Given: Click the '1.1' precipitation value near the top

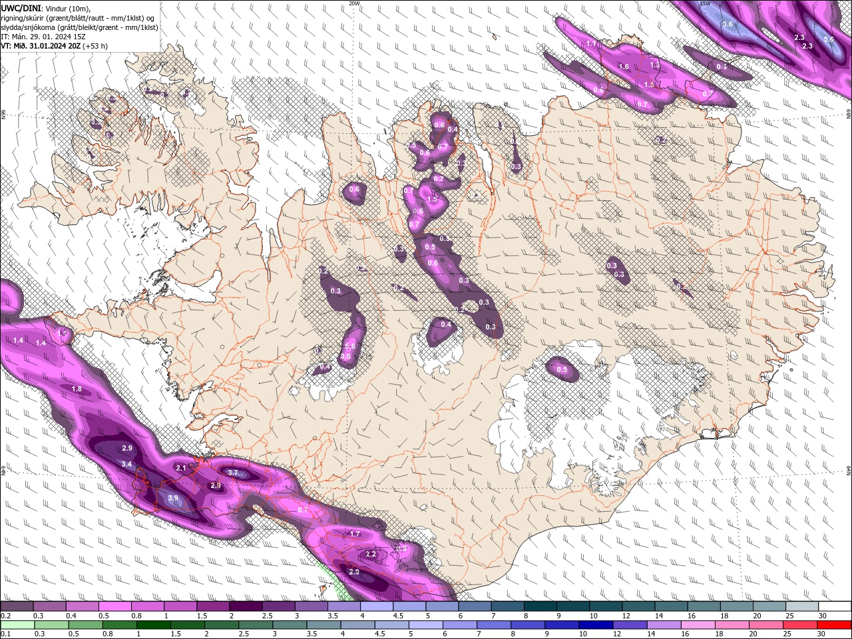Looking at the screenshot, I should (x=590, y=43).
